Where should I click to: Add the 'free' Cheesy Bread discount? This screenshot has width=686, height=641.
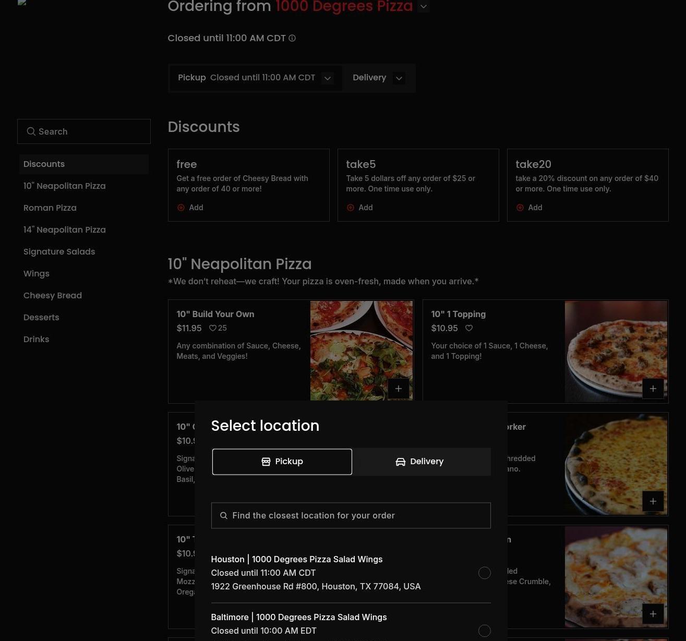coord(190,208)
